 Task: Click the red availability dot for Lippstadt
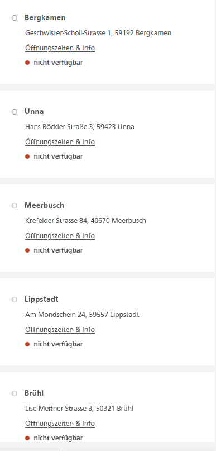tap(27, 344)
